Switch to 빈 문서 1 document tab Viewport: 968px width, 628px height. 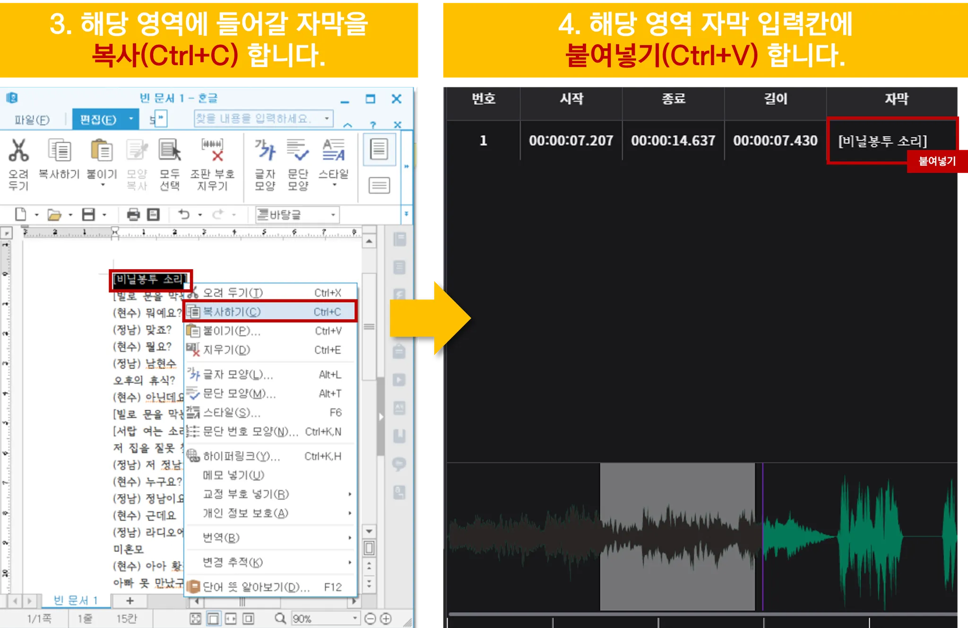[x=76, y=600]
